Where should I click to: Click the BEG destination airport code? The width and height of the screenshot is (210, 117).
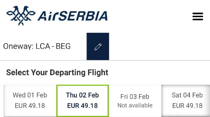click(63, 46)
